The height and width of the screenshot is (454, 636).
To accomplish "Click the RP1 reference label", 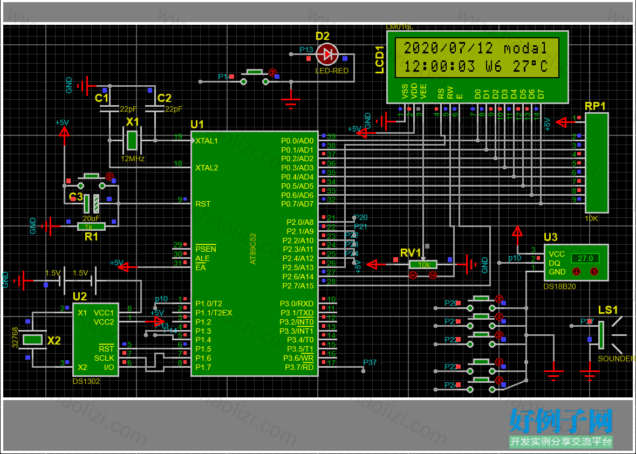I will (x=595, y=106).
